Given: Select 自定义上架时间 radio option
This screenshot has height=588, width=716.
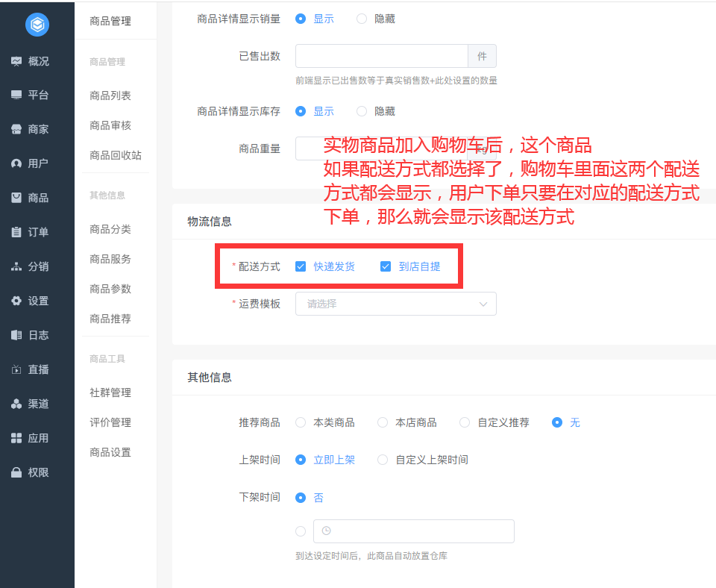Looking at the screenshot, I should (383, 460).
